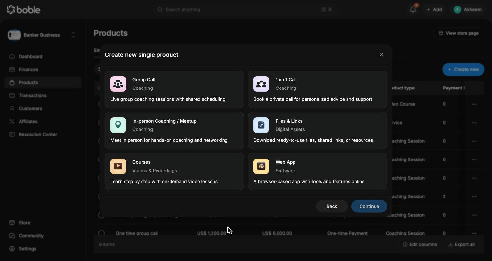Open Resolution Center in the sidebar
The height and width of the screenshot is (261, 492).
pos(43,134)
